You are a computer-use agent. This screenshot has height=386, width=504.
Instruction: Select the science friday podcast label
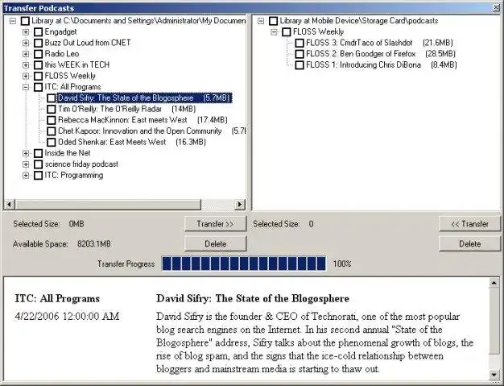click(81, 164)
